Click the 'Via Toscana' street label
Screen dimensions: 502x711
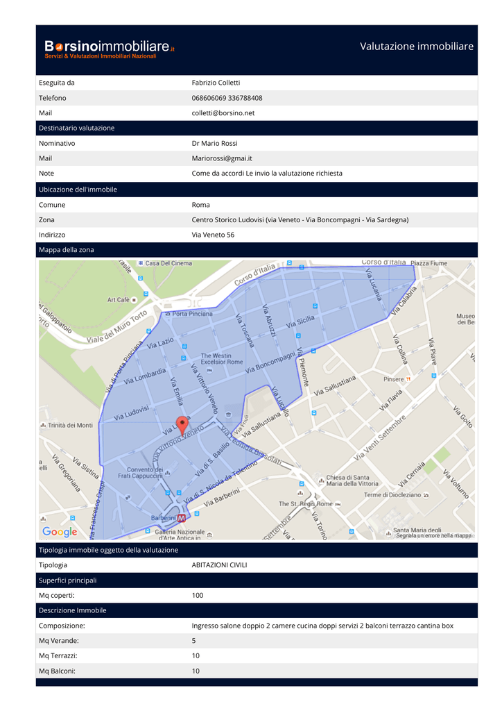tap(245, 331)
